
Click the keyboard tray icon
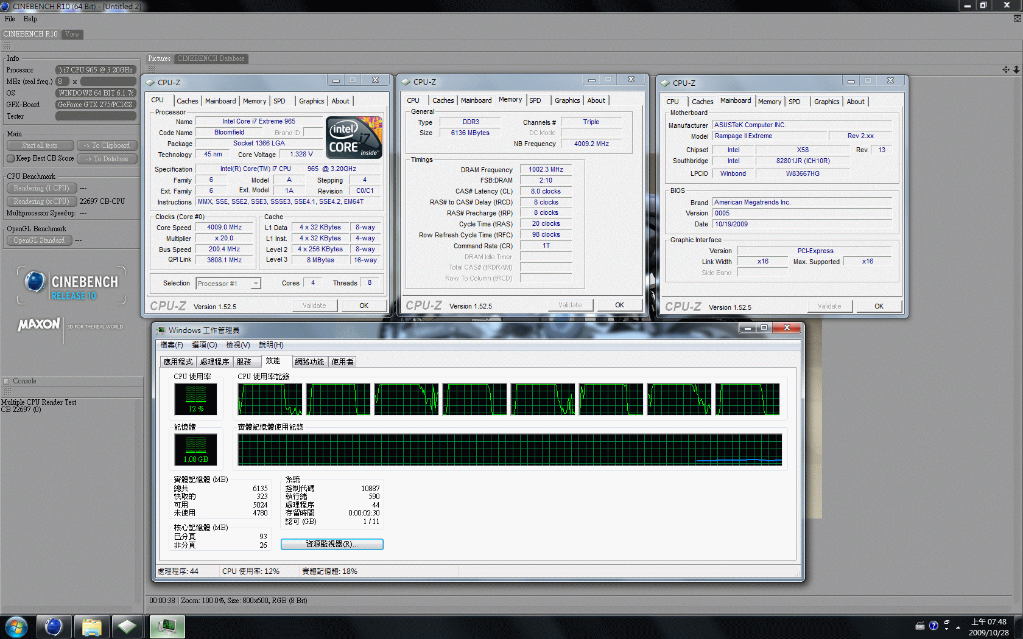(x=920, y=626)
